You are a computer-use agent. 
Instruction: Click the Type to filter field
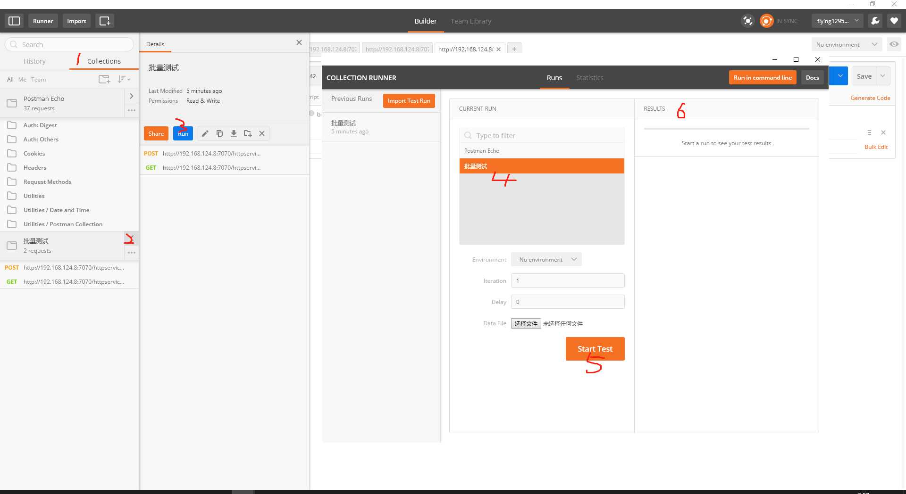click(x=542, y=135)
